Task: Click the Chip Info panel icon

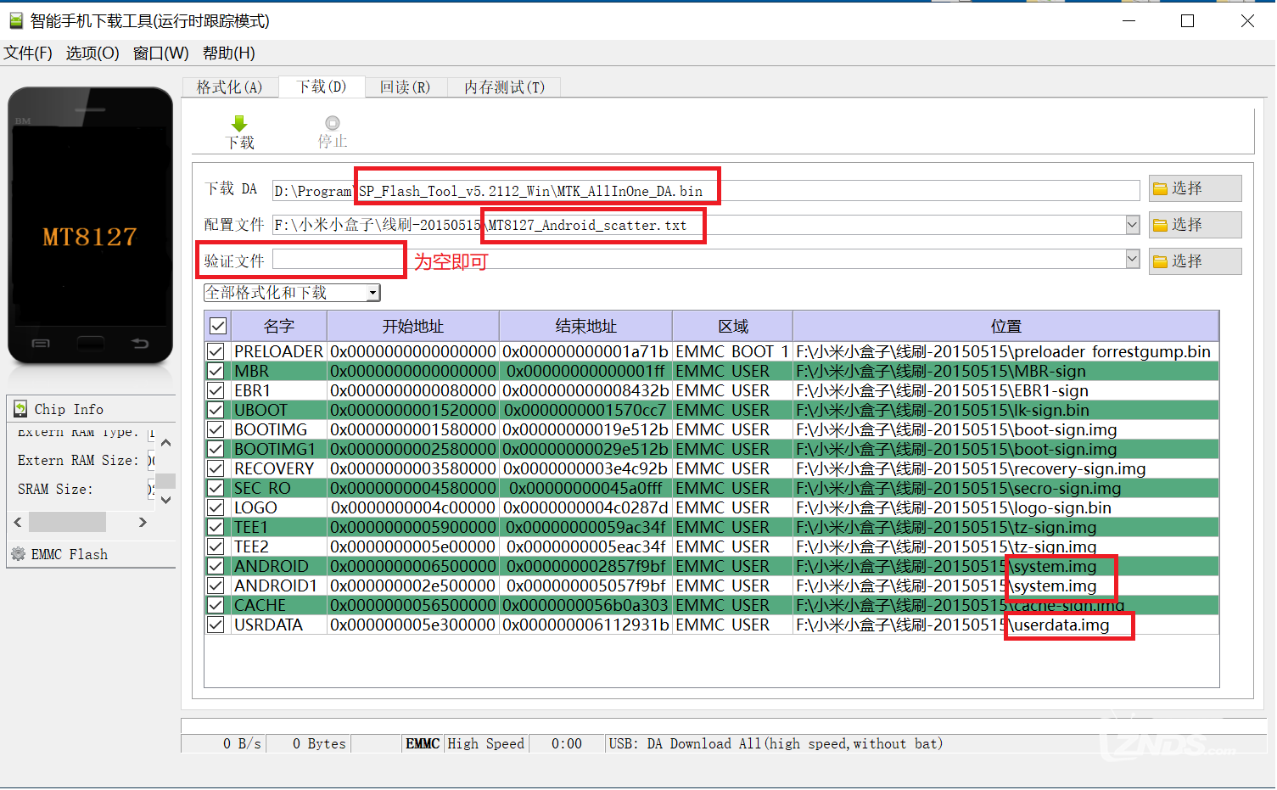Action: [20, 409]
